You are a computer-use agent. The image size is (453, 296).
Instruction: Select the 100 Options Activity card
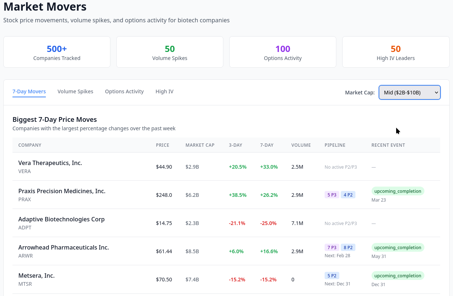(x=282, y=52)
